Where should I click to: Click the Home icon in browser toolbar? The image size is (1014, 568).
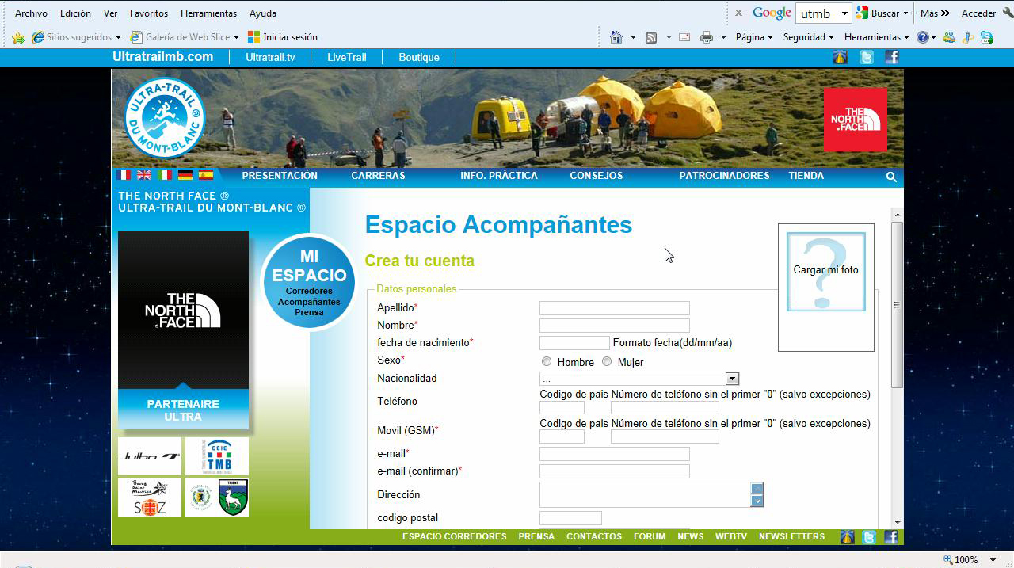click(616, 37)
